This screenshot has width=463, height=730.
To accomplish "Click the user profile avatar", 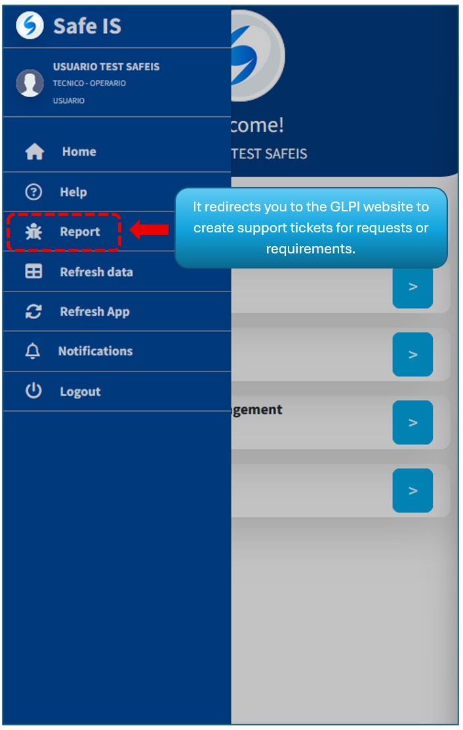I will point(30,83).
